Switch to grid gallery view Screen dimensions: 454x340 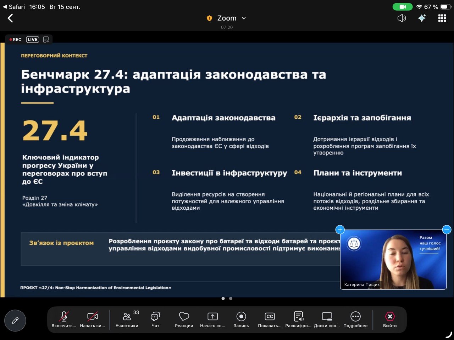(x=442, y=18)
